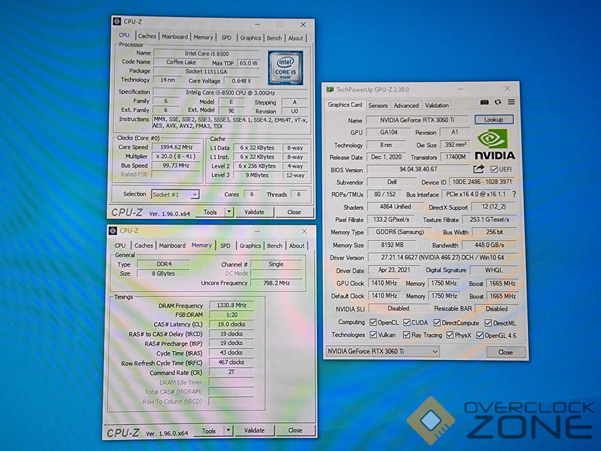
Task: Click the Close button in top CPU-Z window
Action: pos(294,212)
